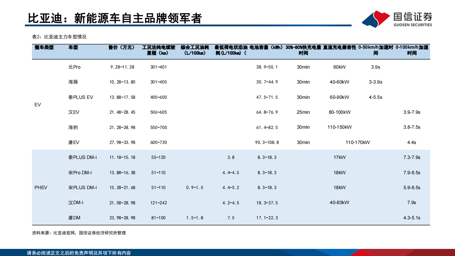Click the price 15.28-21.68
This screenshot has height=256, width=455.
pyautogui.click(x=122, y=188)
